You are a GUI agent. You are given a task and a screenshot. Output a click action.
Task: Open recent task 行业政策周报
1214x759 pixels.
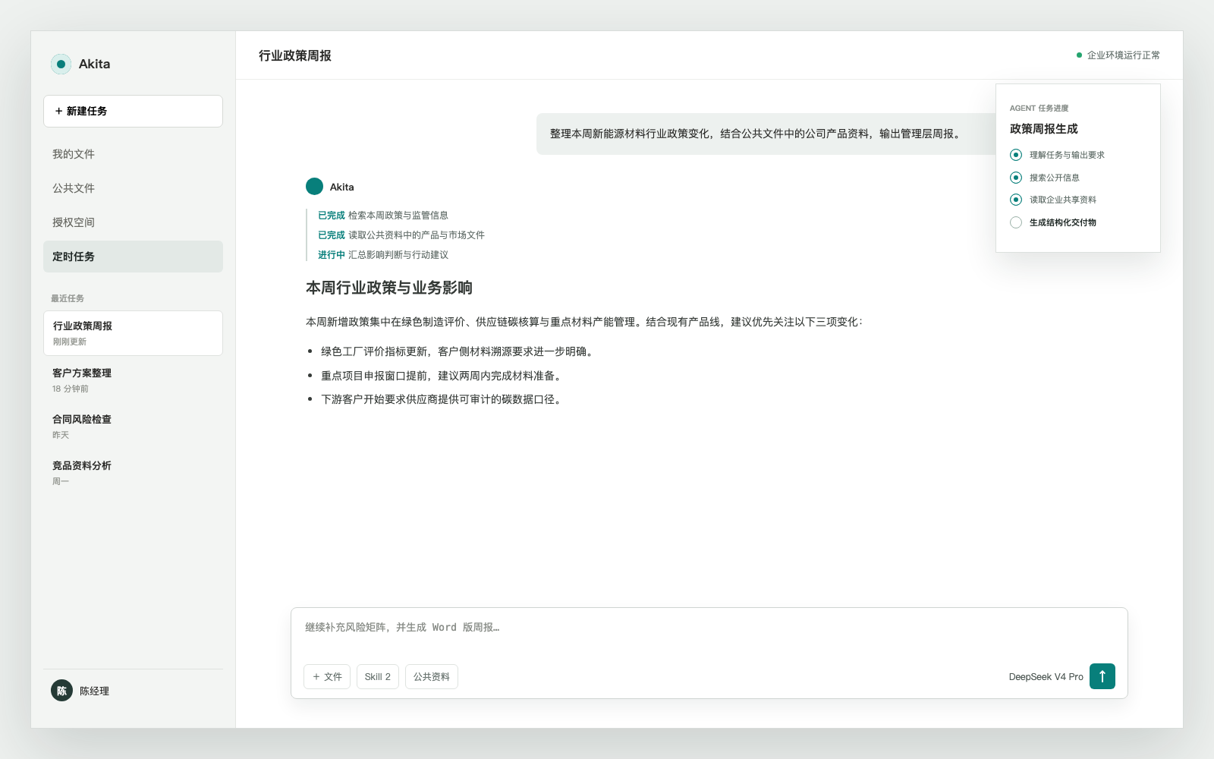[x=133, y=333]
